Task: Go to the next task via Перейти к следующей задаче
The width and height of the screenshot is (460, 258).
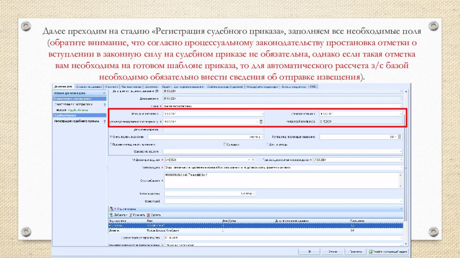Action: 388,252
